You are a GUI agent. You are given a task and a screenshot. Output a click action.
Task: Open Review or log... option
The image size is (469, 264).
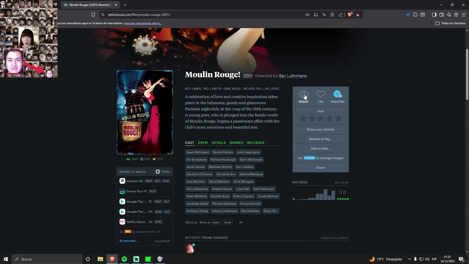point(321,139)
